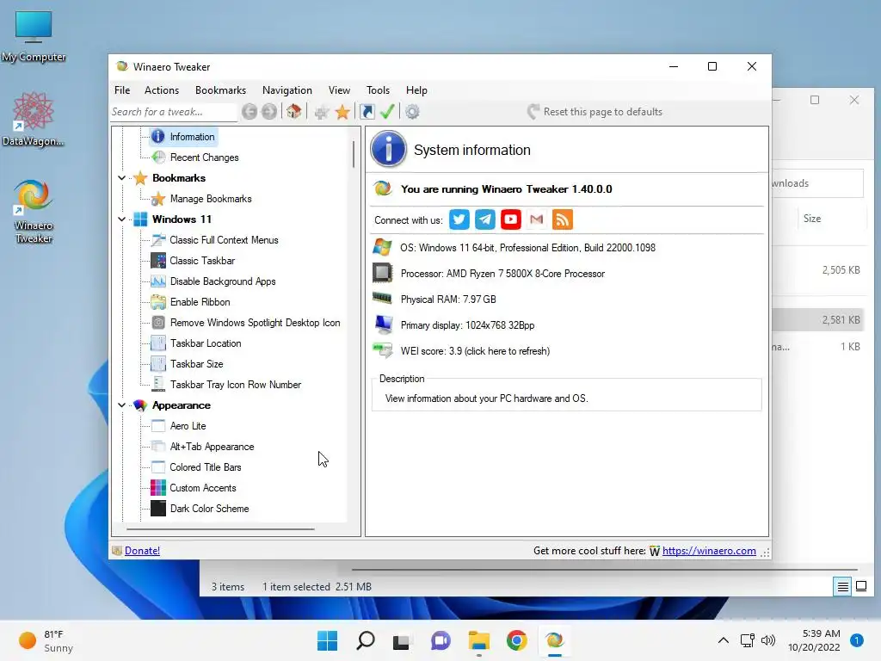881x661 pixels.
Task: Select Disable Background Apps tweak
Action: [223, 281]
